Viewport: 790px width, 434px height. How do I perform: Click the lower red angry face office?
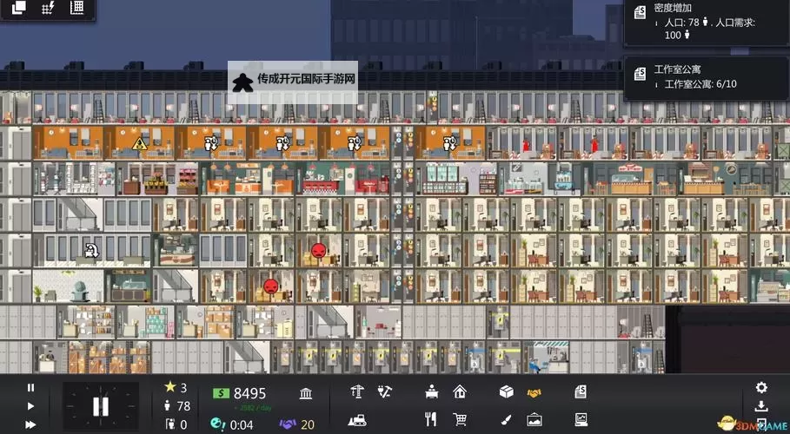tap(271, 286)
